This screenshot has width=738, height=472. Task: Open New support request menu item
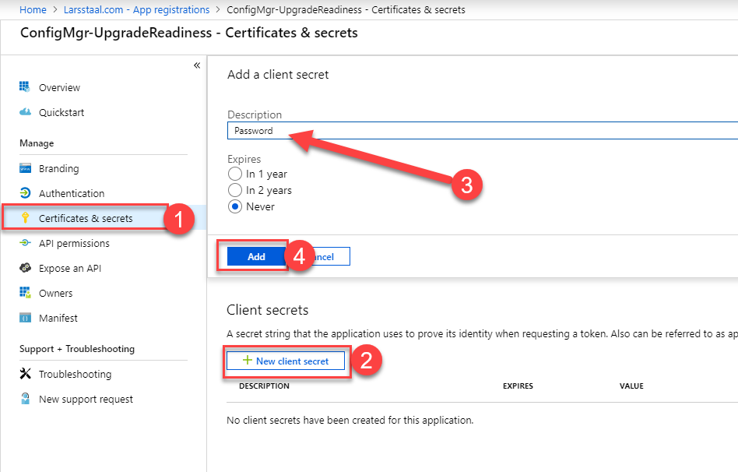[x=86, y=399]
